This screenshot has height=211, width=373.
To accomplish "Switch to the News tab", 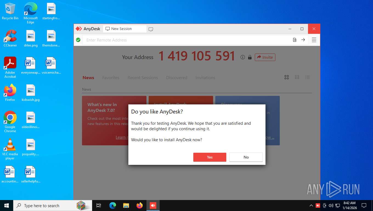I will click(x=88, y=78).
